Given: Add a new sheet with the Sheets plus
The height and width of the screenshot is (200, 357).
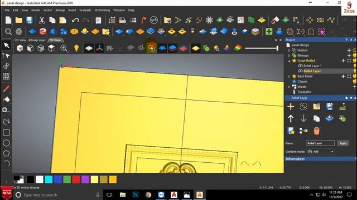Looking at the screenshot, I should click(355, 87).
